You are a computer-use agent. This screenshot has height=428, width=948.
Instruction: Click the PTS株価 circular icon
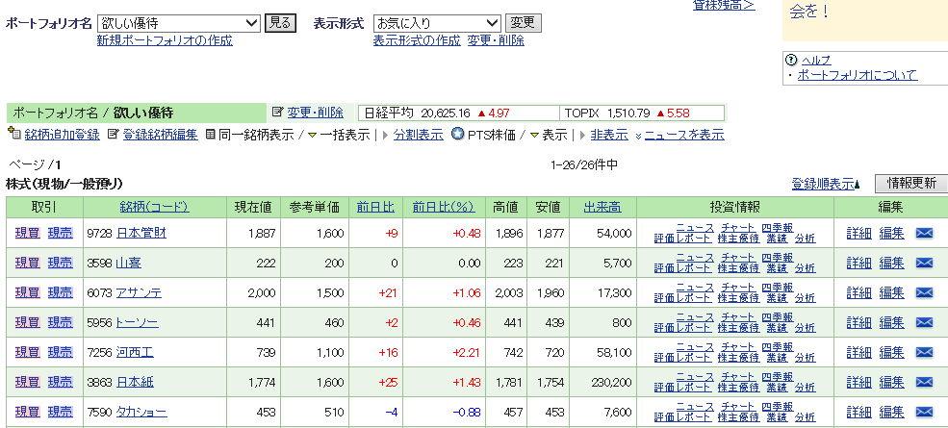click(457, 135)
